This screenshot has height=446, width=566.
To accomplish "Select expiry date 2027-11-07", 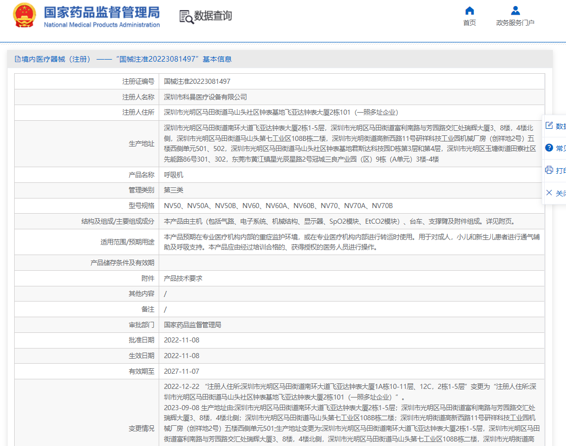I will [181, 371].
